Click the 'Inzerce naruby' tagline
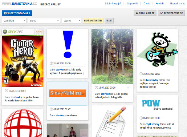 (x=50, y=4)
